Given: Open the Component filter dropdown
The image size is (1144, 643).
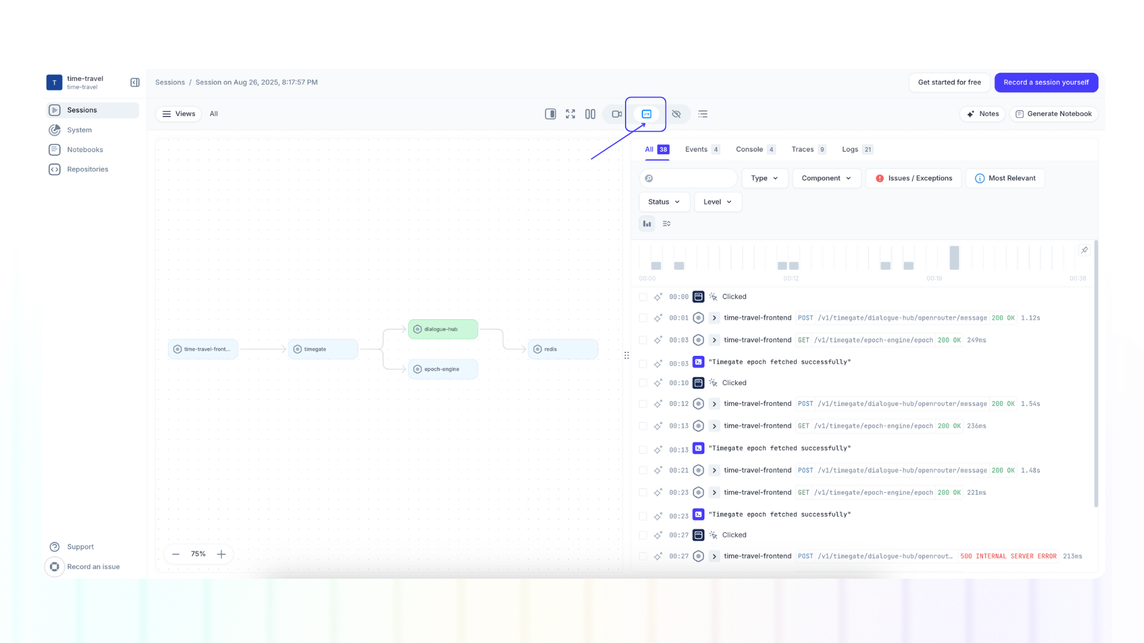Looking at the screenshot, I should coord(826,178).
